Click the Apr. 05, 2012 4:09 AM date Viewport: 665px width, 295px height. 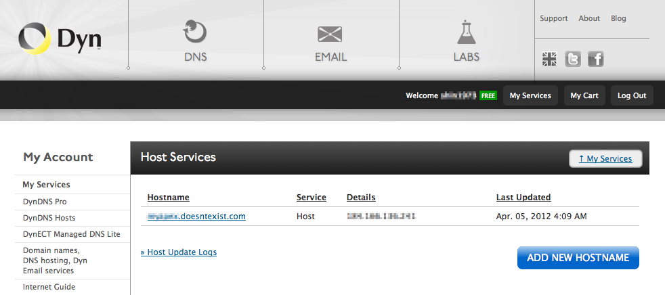(x=541, y=216)
